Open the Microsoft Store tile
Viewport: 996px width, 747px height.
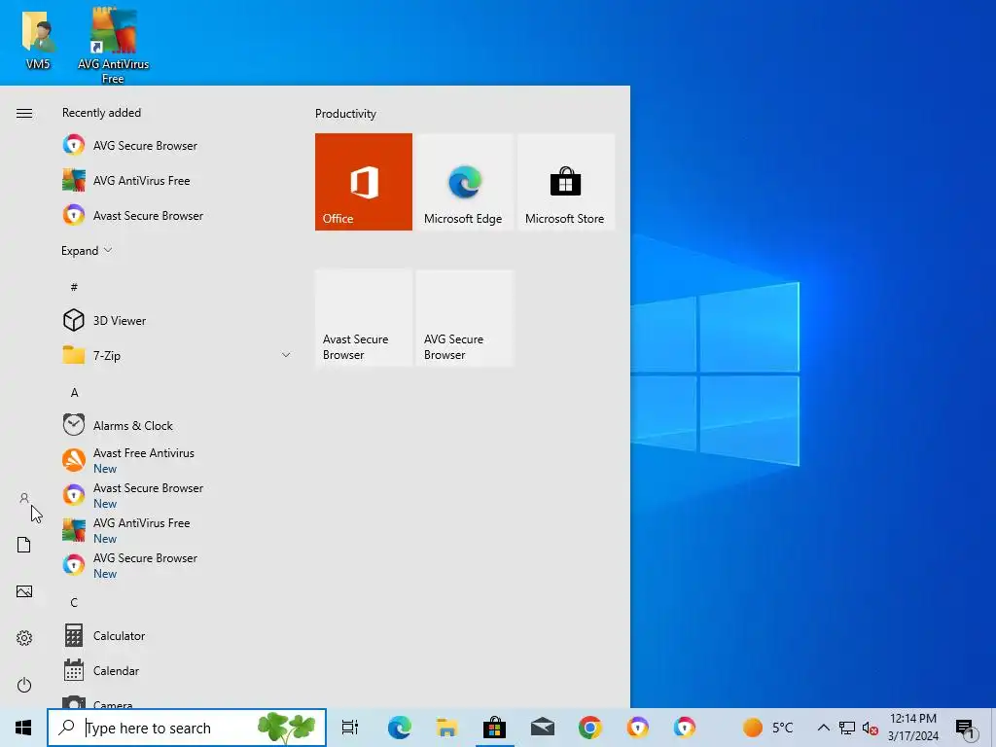pyautogui.click(x=565, y=182)
